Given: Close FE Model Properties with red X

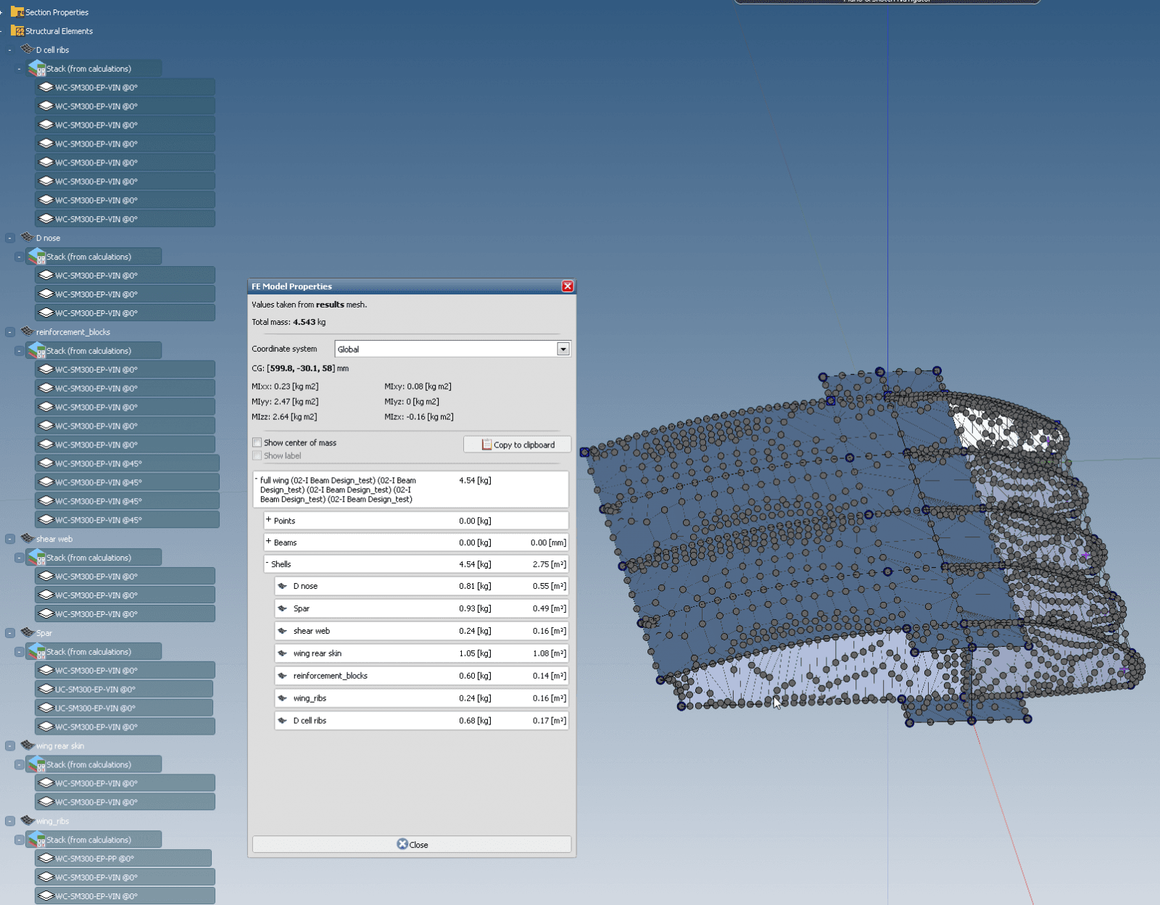Looking at the screenshot, I should 568,286.
